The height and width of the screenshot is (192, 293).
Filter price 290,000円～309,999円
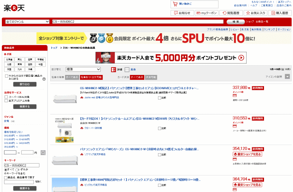coord(17,136)
